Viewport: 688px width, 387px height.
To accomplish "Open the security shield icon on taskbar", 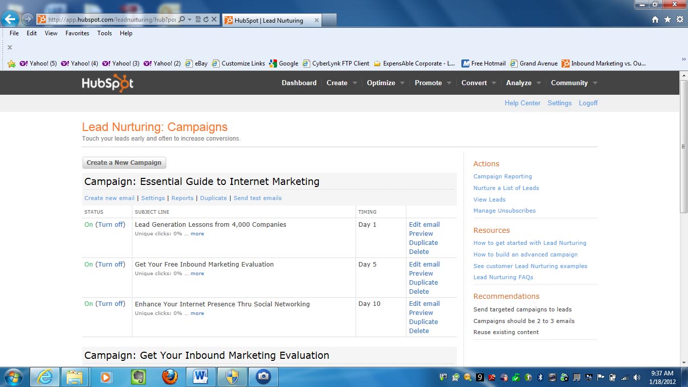I will [232, 377].
